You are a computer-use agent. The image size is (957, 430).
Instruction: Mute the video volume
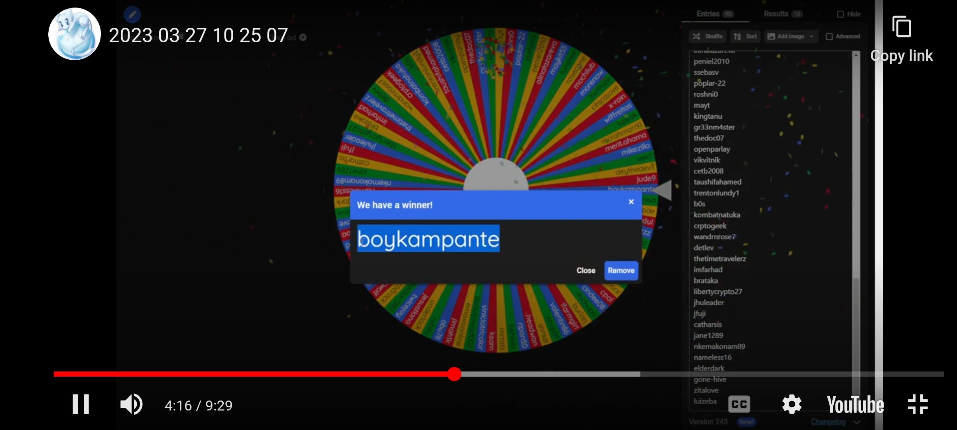pos(132,405)
